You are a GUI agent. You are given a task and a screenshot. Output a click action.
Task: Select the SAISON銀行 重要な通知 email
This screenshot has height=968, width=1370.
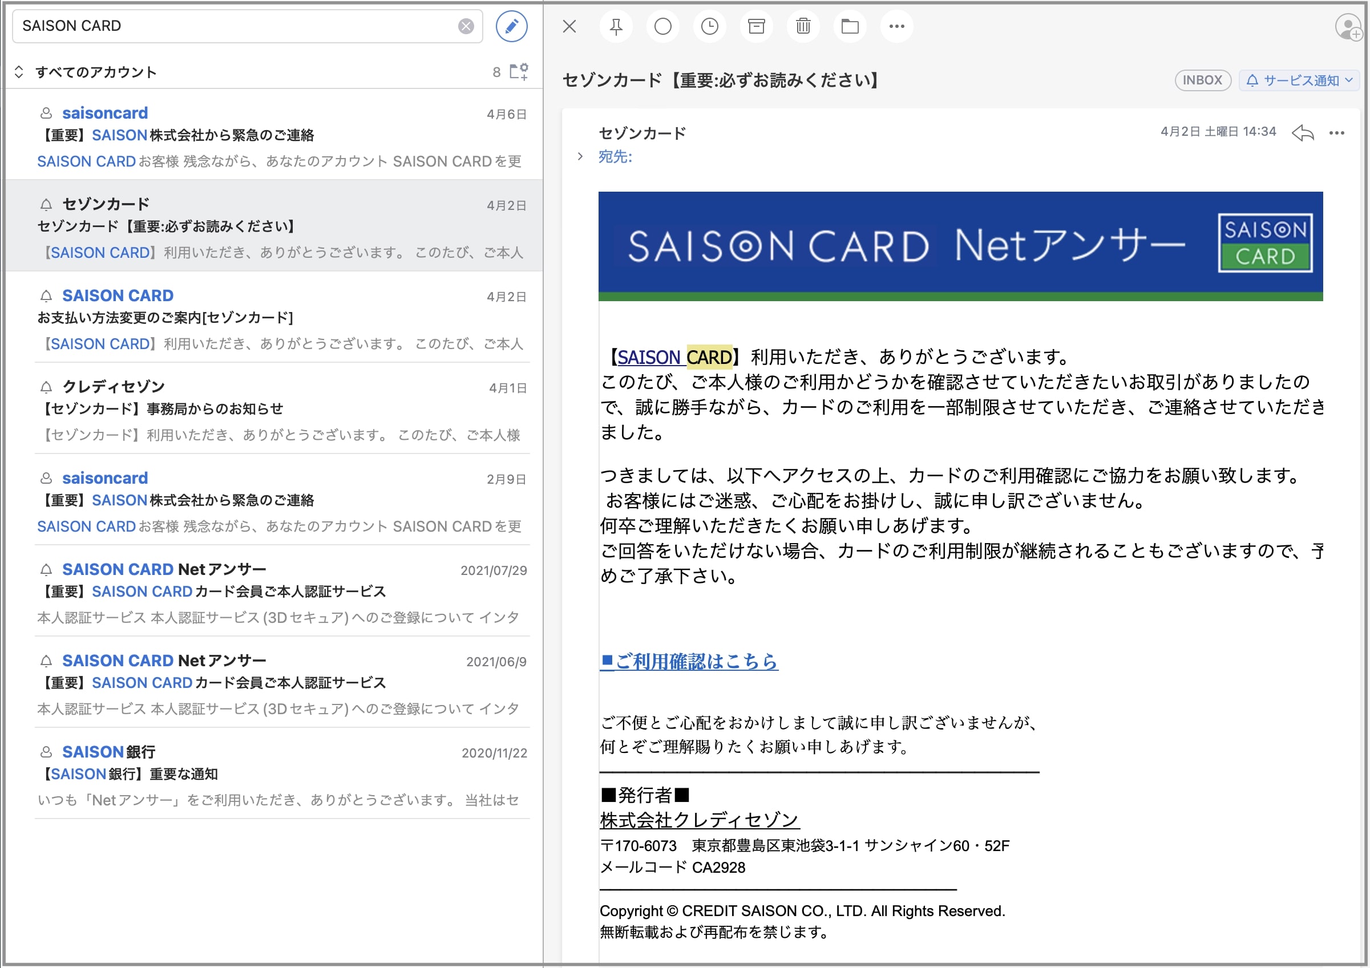(x=280, y=774)
